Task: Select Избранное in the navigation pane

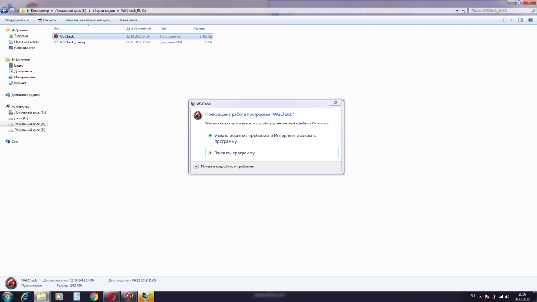Action: point(20,30)
